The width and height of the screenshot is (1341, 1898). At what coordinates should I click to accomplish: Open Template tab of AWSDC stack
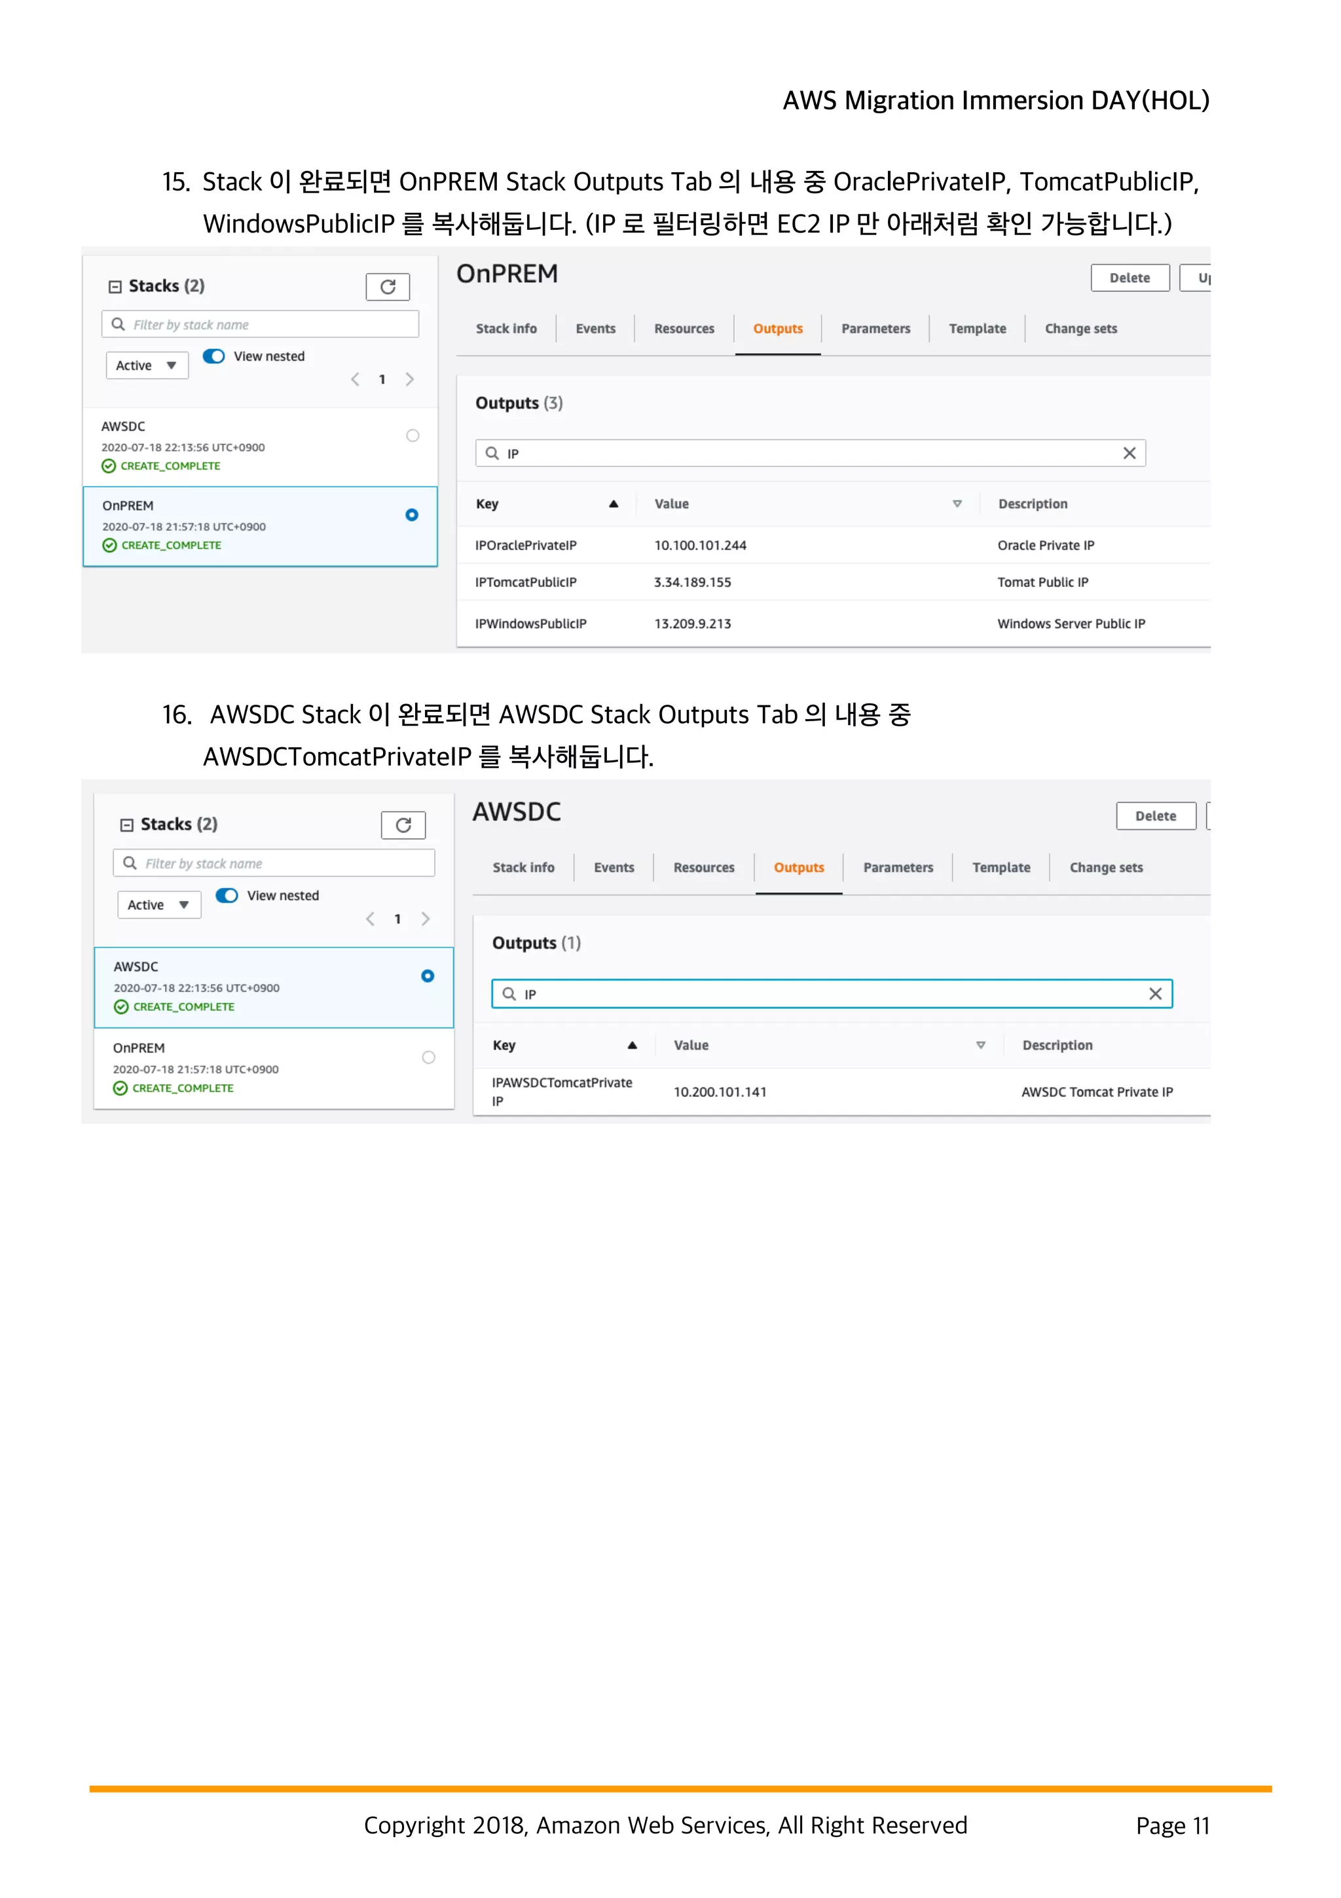1001,868
